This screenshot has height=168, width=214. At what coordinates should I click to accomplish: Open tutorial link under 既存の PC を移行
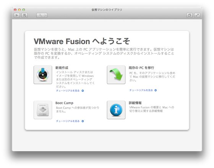click(x=141, y=90)
